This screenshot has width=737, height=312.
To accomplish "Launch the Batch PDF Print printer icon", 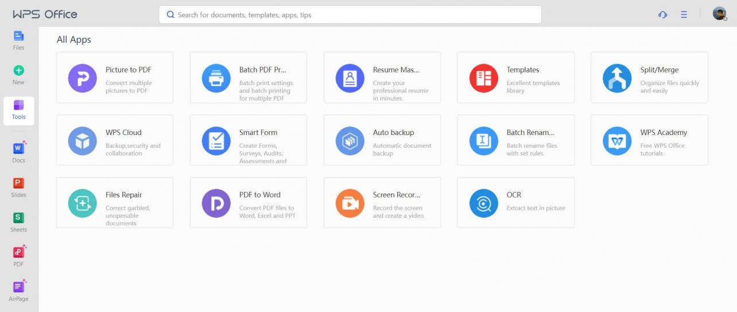I will point(216,78).
